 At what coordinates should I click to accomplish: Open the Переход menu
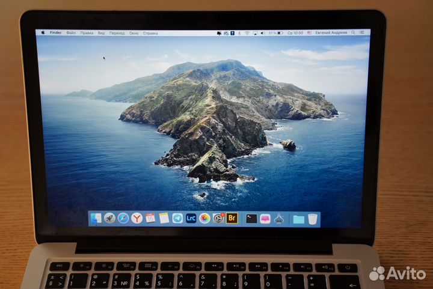pos(117,33)
